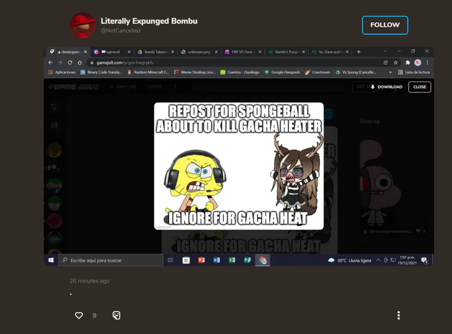Click the FOLLOW button
This screenshot has width=452, height=334.
coord(385,25)
